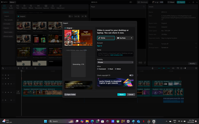Select the 9:16 TikTok video size option
This screenshot has width=199, height=124.
point(65,50)
